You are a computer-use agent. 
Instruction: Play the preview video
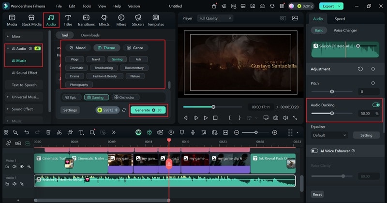(206, 118)
